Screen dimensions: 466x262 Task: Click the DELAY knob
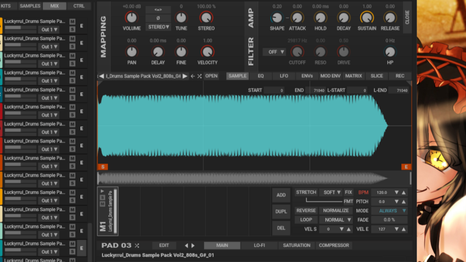(158, 52)
